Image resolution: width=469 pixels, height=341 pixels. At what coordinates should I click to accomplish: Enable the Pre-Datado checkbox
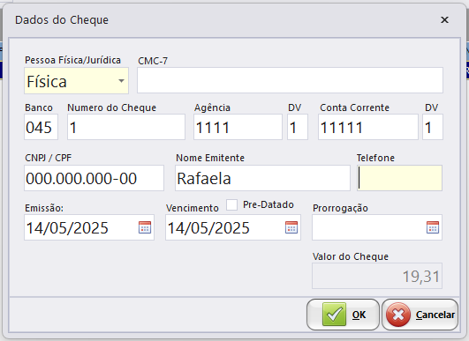(231, 205)
